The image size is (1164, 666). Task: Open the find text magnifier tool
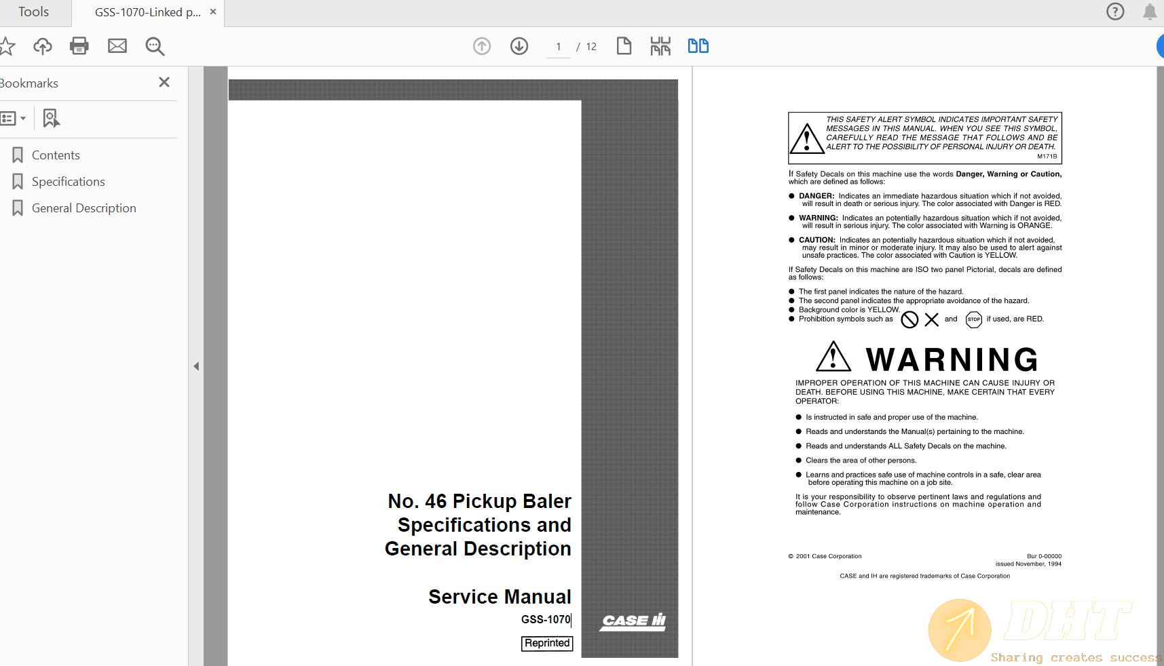(x=155, y=46)
